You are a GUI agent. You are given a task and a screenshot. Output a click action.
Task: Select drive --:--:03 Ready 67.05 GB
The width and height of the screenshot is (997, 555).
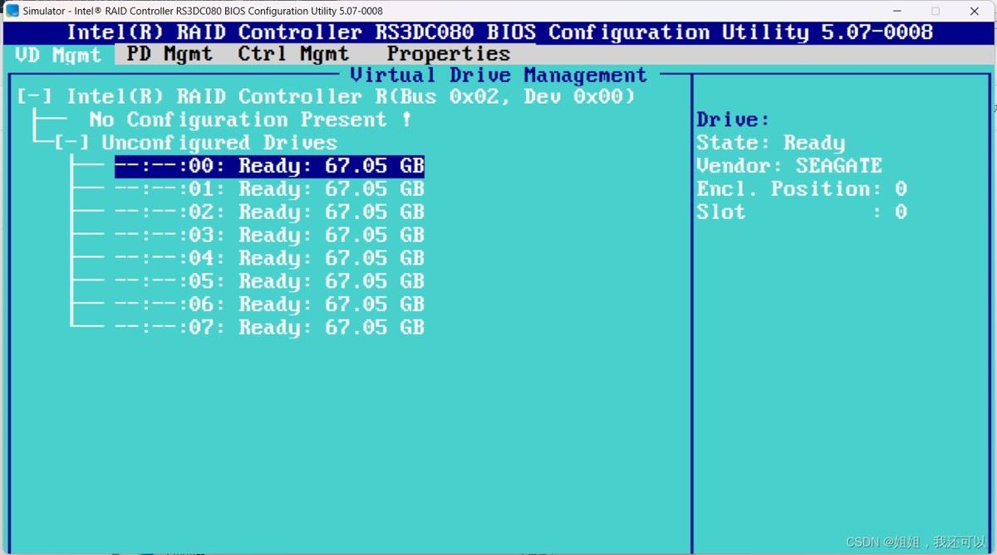coord(269,236)
